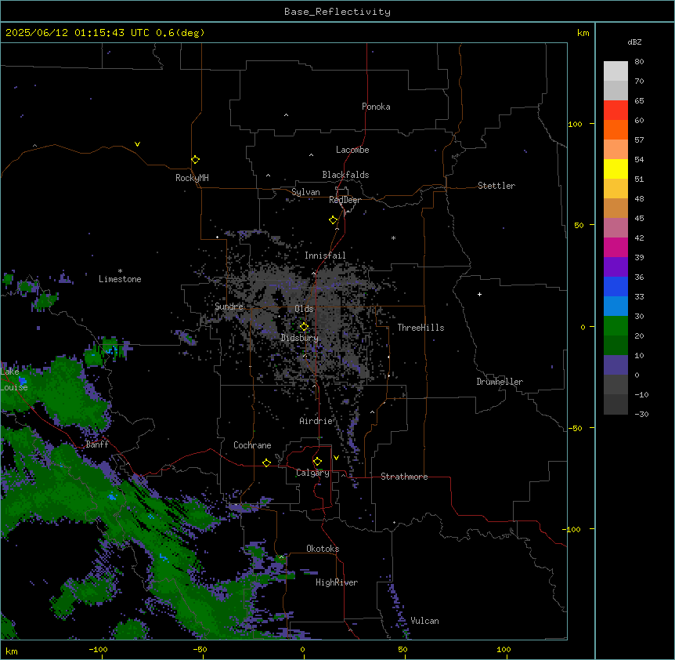
Task: Select the yellow diamond marker above the Calgary label
Action: coord(317,462)
